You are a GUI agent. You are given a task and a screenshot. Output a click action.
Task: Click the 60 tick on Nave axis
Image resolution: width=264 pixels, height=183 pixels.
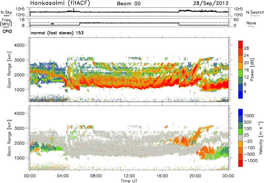236,20
